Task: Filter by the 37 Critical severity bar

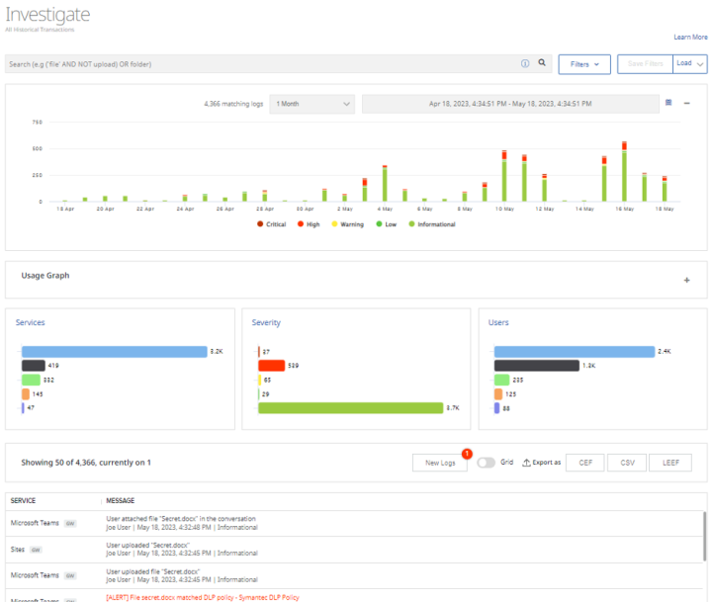Action: point(259,351)
